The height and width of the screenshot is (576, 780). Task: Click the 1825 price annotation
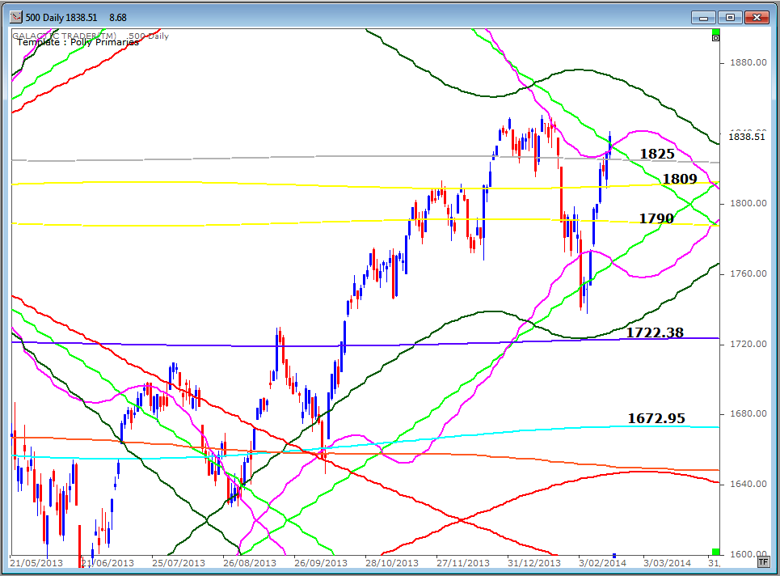coord(657,154)
